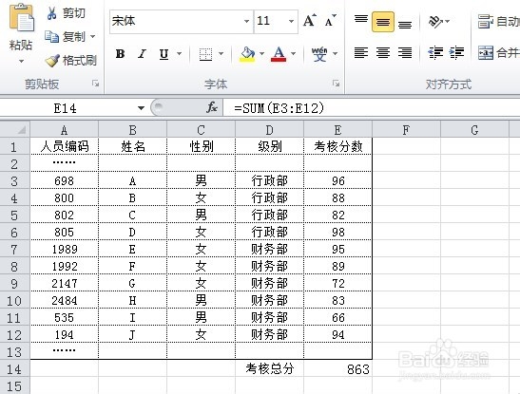520x394 pixels.
Task: Click the Increase Indent icon
Action: tap(456, 52)
